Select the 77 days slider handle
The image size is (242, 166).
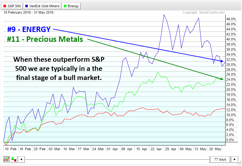tap(220, 159)
